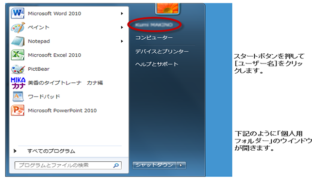
Task: Launch PowerPoint 2010 via its orange icon
Action: (x=17, y=110)
